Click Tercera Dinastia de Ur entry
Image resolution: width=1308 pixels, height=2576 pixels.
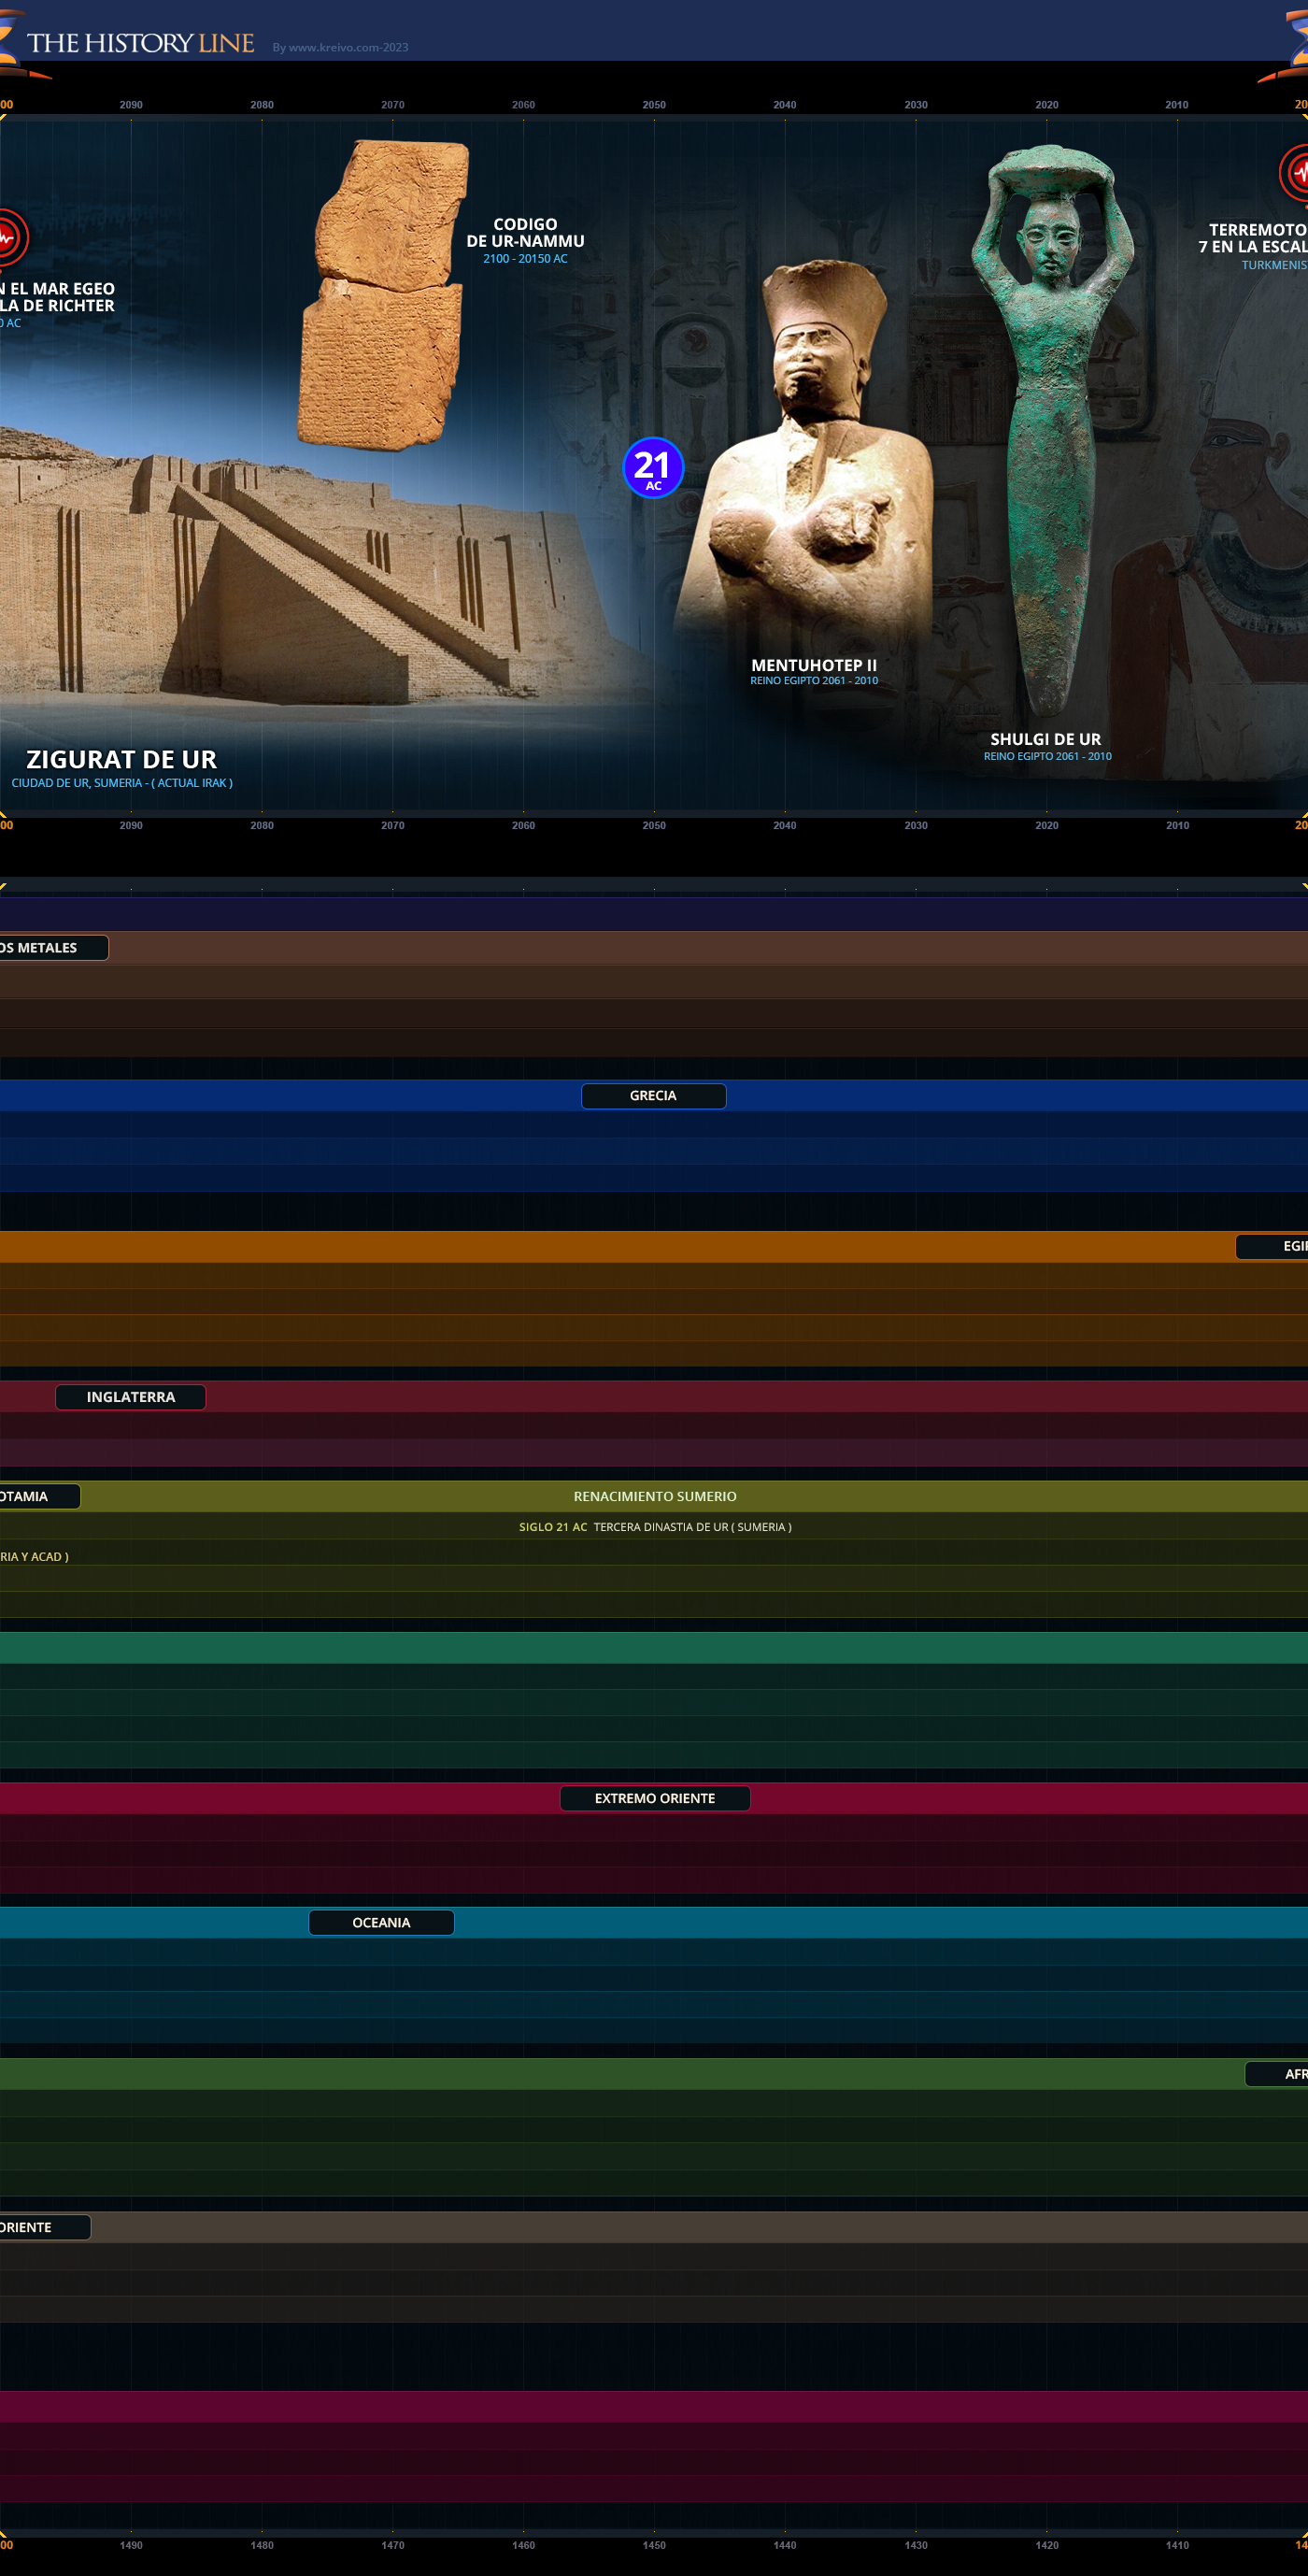[692, 1527]
